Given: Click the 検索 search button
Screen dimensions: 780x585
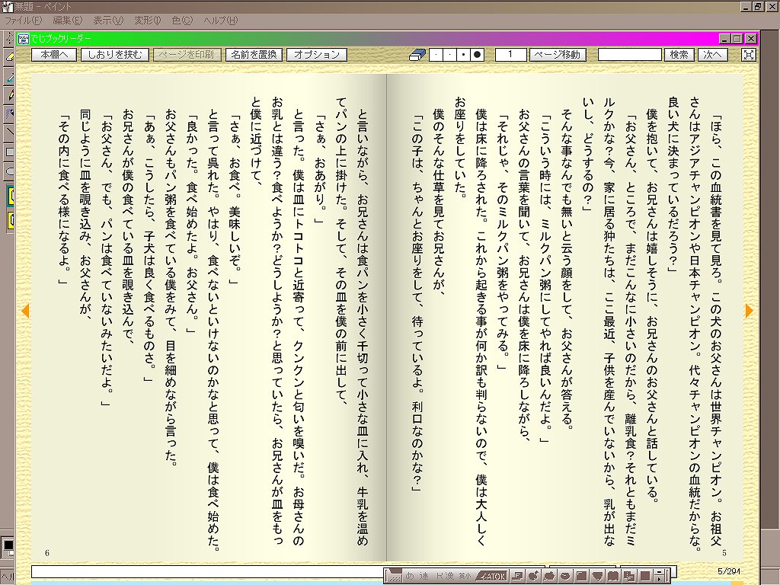Looking at the screenshot, I should click(679, 55).
